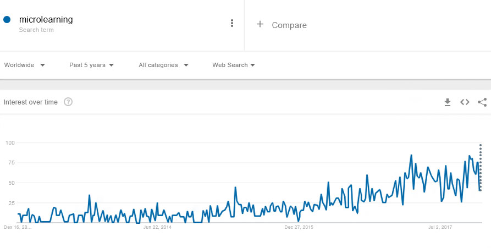This screenshot has width=491, height=248.
Task: Click the Dec 27, 2015 axis date label
Action: click(x=299, y=227)
